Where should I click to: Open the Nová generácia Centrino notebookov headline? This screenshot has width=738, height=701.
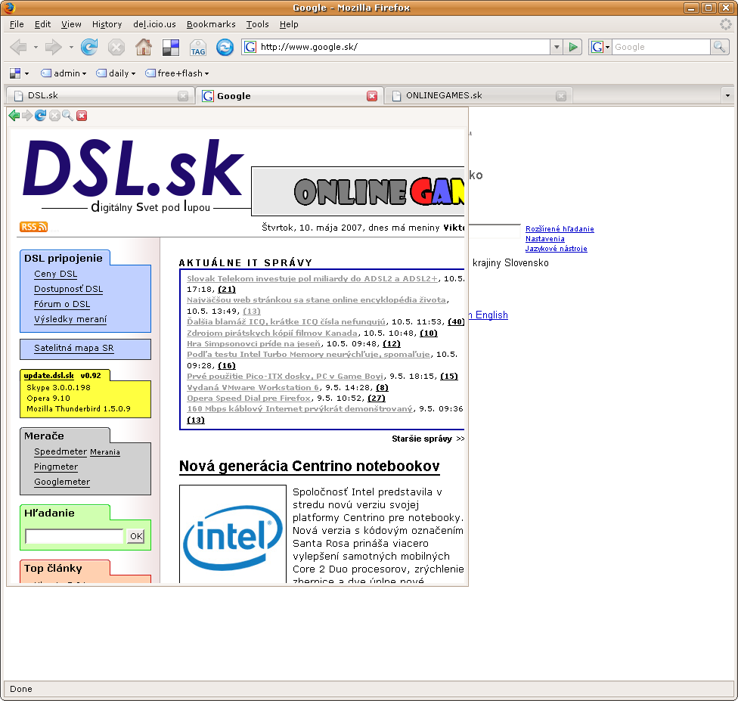tap(309, 466)
